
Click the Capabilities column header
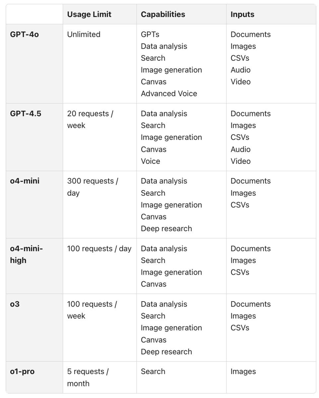point(163,15)
